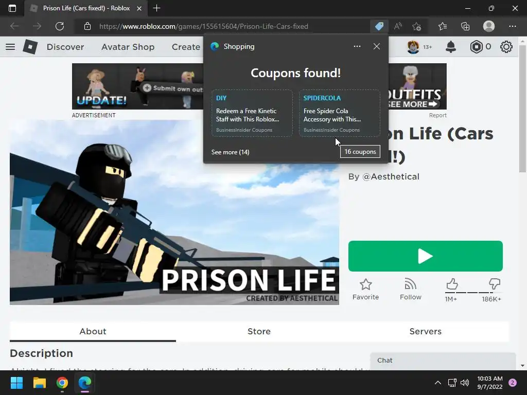Open the taskbar network display icon
Viewport: 527px width, 395px height.
tap(452, 383)
